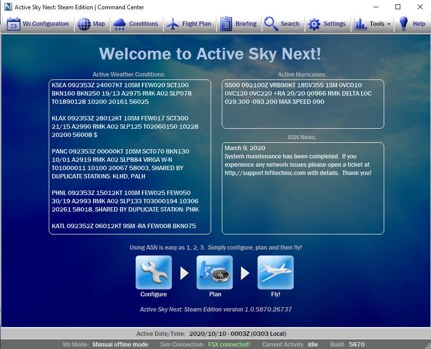The image size is (431, 349).
Task: Click the Fly! caption text
Action: pyautogui.click(x=275, y=294)
